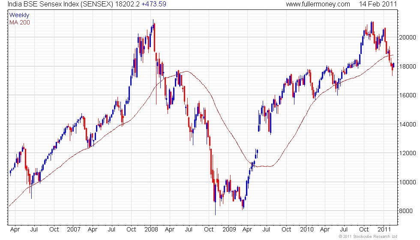Screen dimensions: 420x240
Task: Select the red "MA 200" legend label
Action: pyautogui.click(x=20, y=22)
